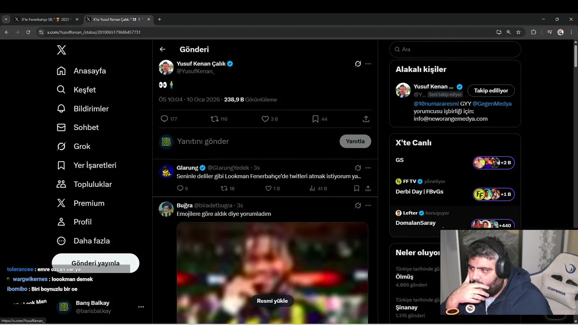This screenshot has height=325, width=578.
Task: Open a new browser tab
Action: pyautogui.click(x=159, y=19)
